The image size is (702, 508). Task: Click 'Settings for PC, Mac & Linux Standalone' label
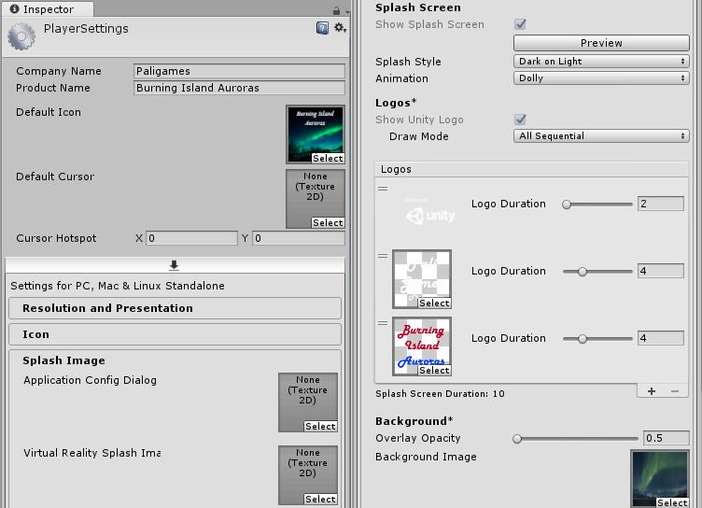118,286
